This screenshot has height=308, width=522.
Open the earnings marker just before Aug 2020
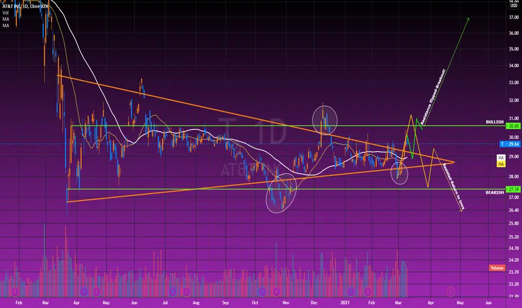[x=187, y=292]
